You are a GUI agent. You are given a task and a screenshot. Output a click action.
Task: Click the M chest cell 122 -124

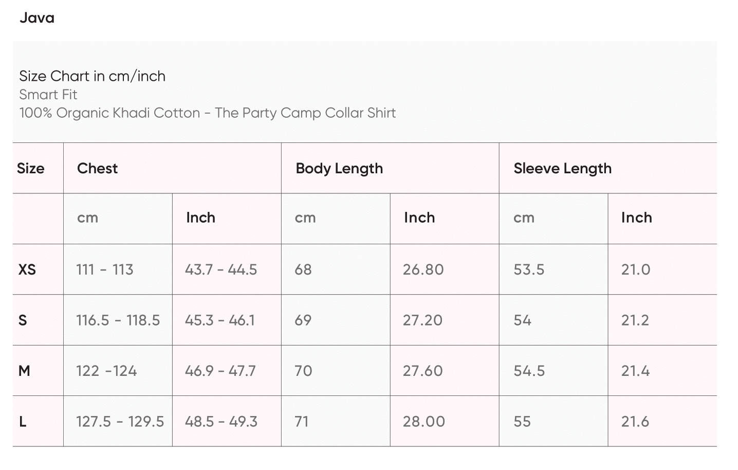106,371
